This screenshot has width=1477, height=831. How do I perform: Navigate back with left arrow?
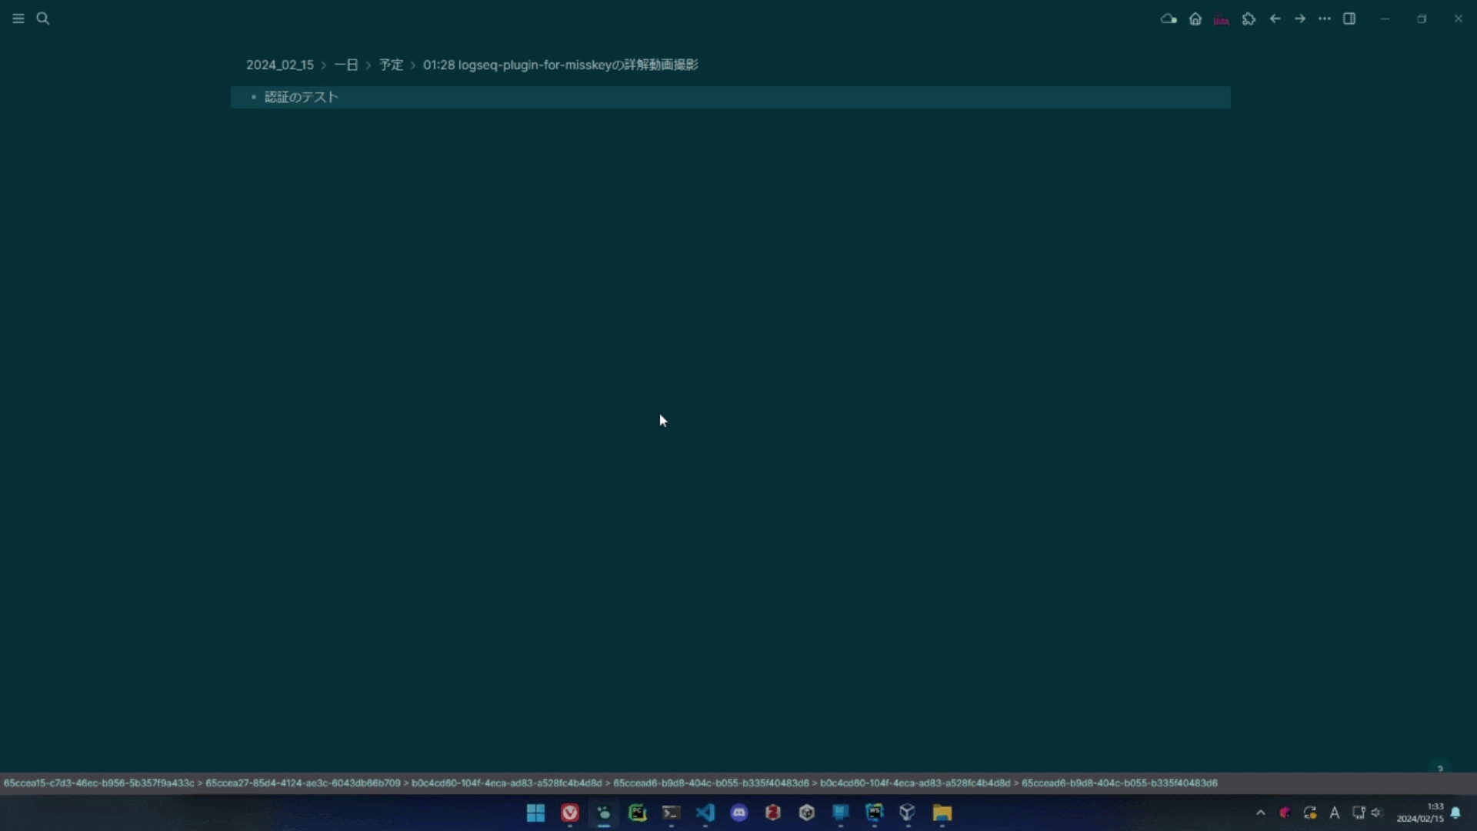[1275, 18]
